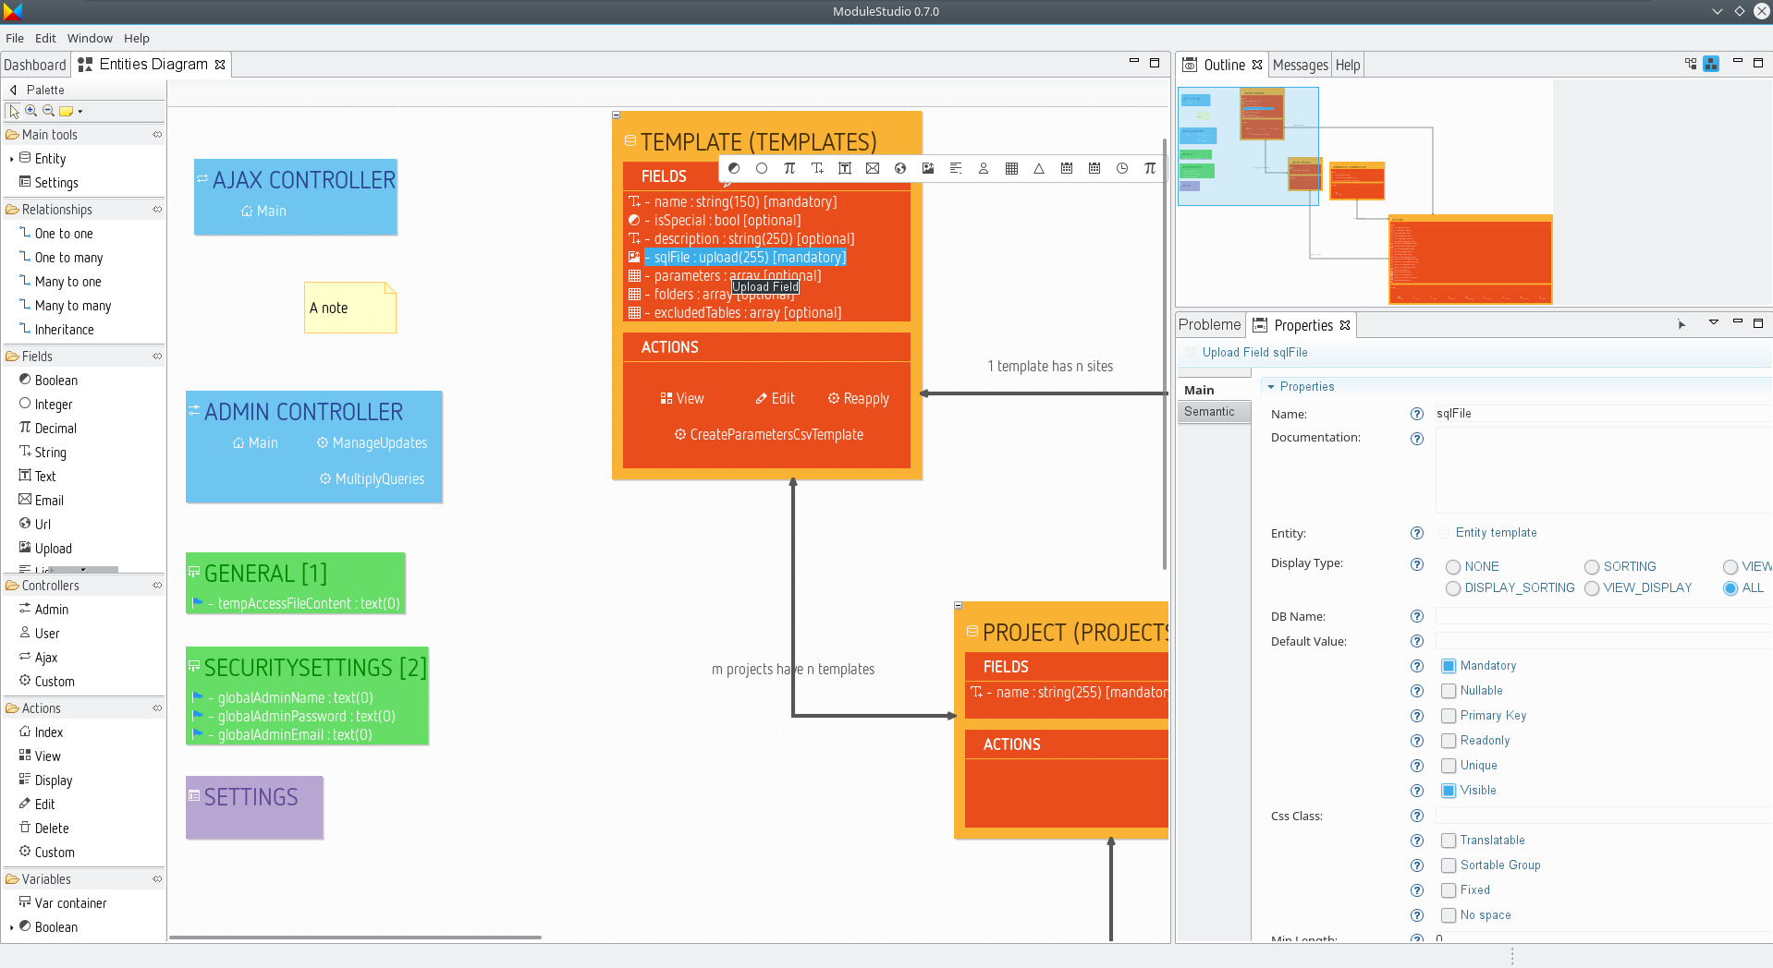Add a Boolean field from popup toolbar
Screen dimensions: 1773x968
coord(734,168)
